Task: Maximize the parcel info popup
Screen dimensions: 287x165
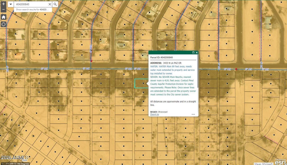Action: tap(193, 52)
